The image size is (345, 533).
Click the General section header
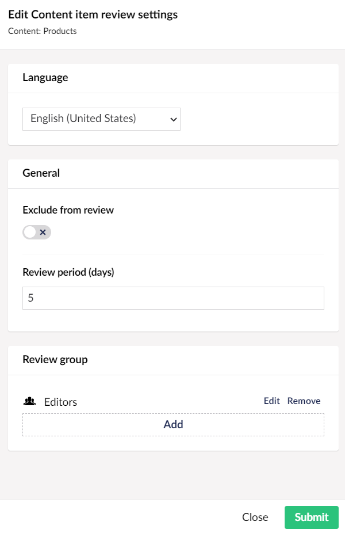(x=41, y=173)
